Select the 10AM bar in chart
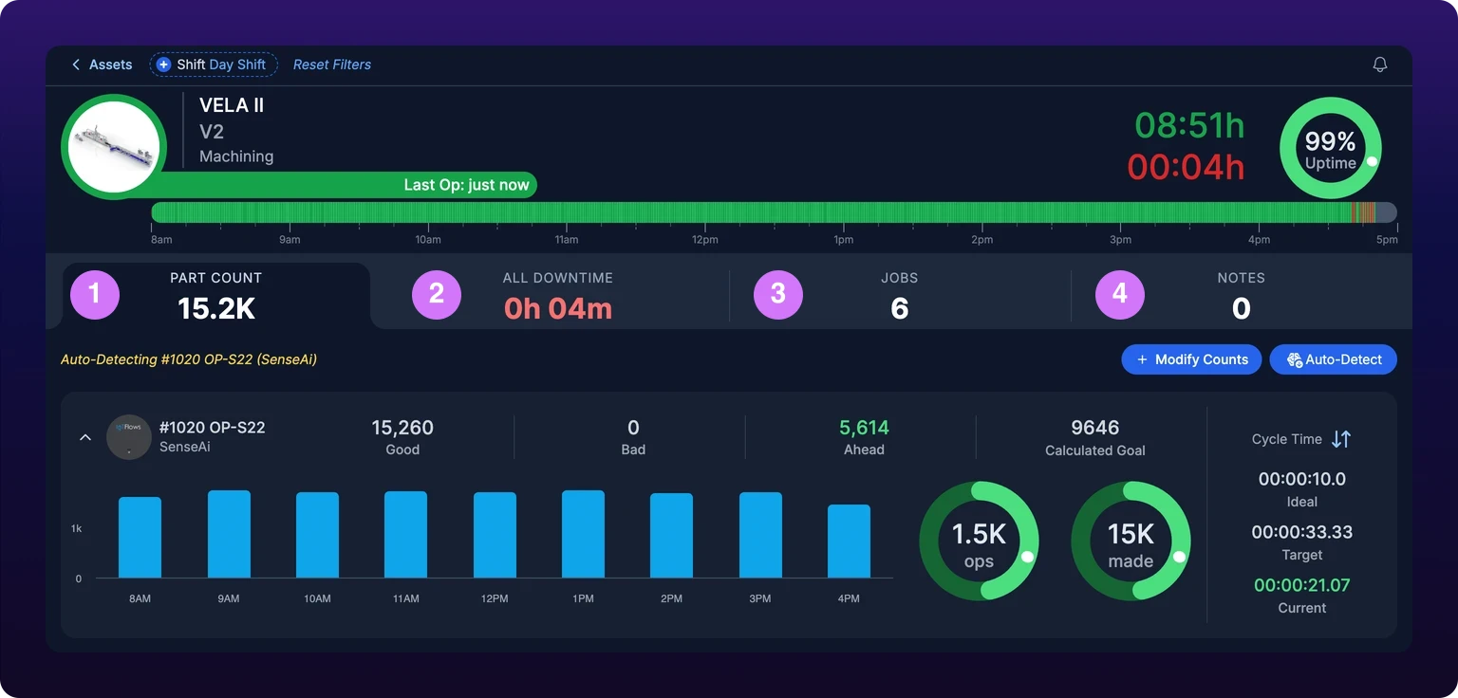 [317, 535]
